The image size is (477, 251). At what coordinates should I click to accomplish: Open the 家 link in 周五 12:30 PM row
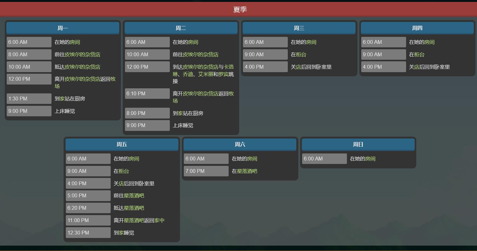pos(121,233)
